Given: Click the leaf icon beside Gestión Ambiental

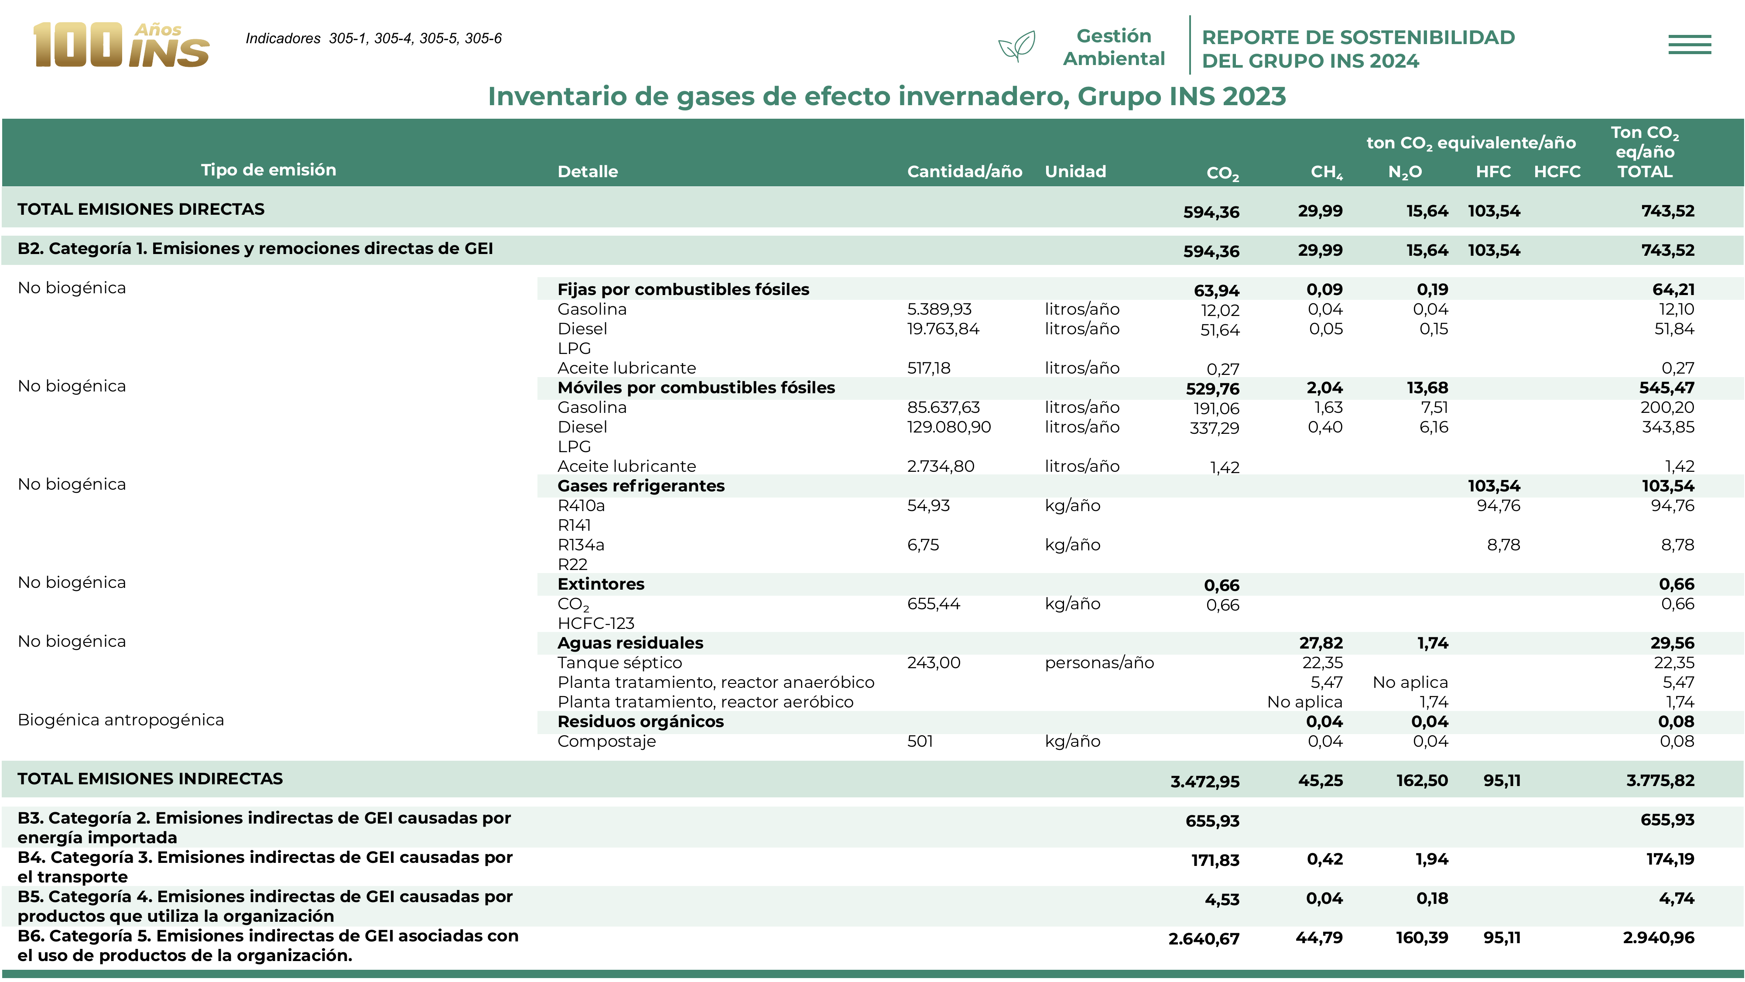Looking at the screenshot, I should coord(1017,46).
